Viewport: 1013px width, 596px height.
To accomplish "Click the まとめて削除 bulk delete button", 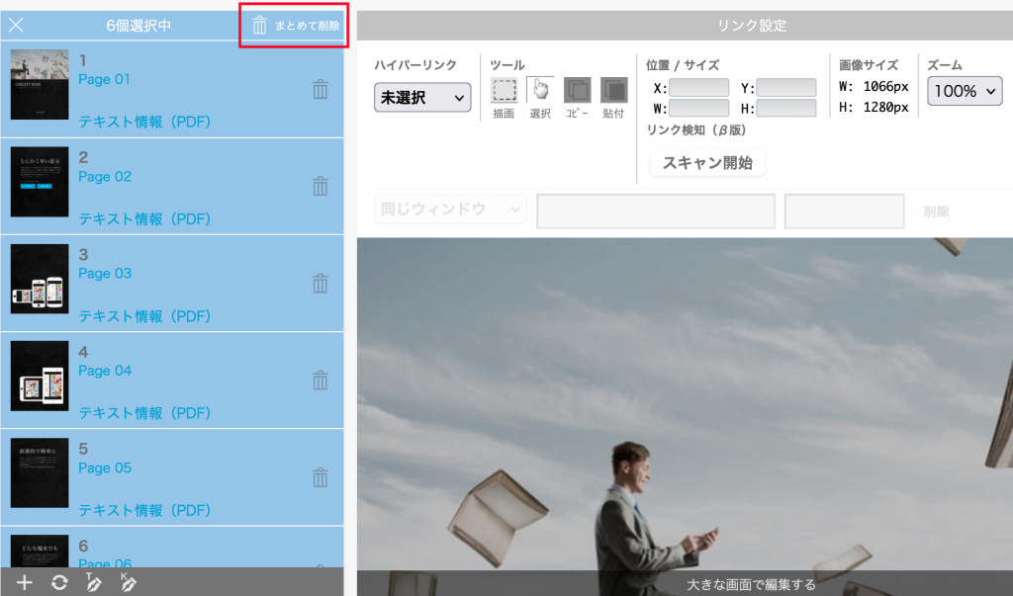I will click(295, 26).
